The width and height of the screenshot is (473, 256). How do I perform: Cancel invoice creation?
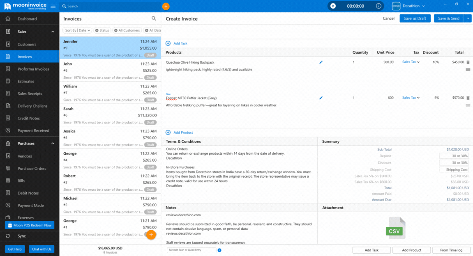[x=388, y=18]
